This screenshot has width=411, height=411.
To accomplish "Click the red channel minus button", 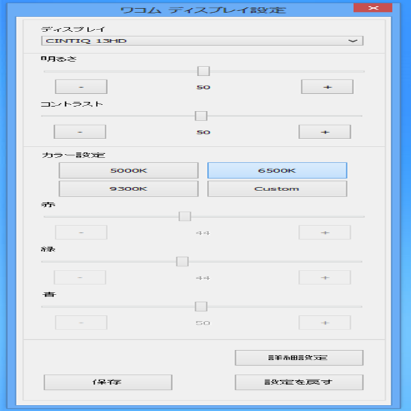I will [82, 232].
